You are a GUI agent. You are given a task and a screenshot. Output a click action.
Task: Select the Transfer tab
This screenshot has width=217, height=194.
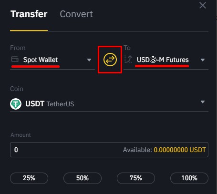pos(29,14)
